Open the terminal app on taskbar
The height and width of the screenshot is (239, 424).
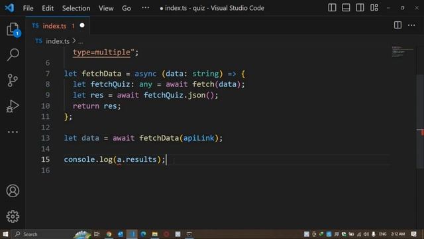coord(189,234)
